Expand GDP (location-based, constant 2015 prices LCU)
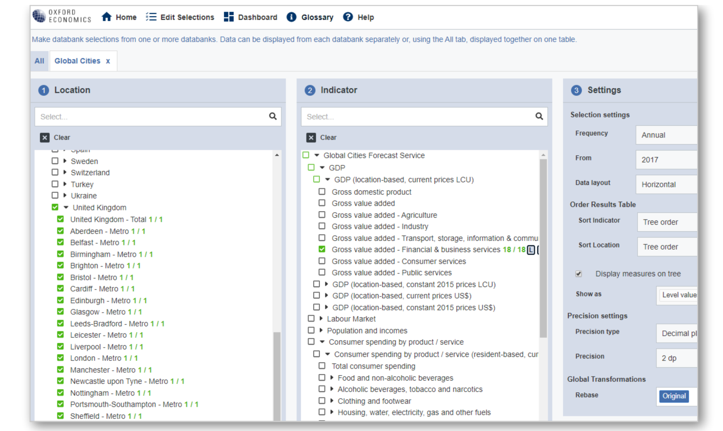This screenshot has width=723, height=431. 326,284
